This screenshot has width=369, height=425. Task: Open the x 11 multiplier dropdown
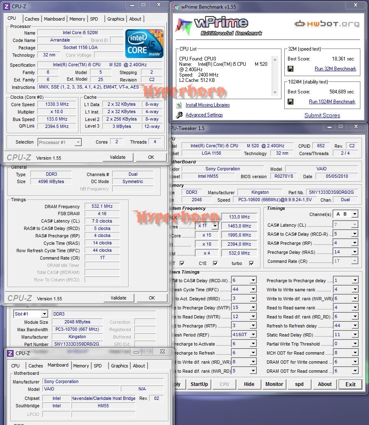(x=215, y=225)
